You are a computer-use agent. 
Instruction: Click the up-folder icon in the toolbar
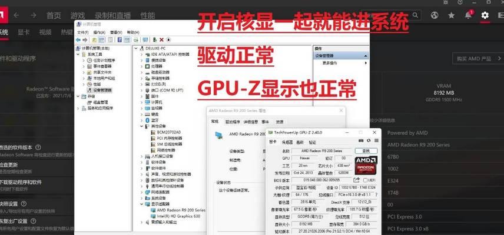point(94,40)
